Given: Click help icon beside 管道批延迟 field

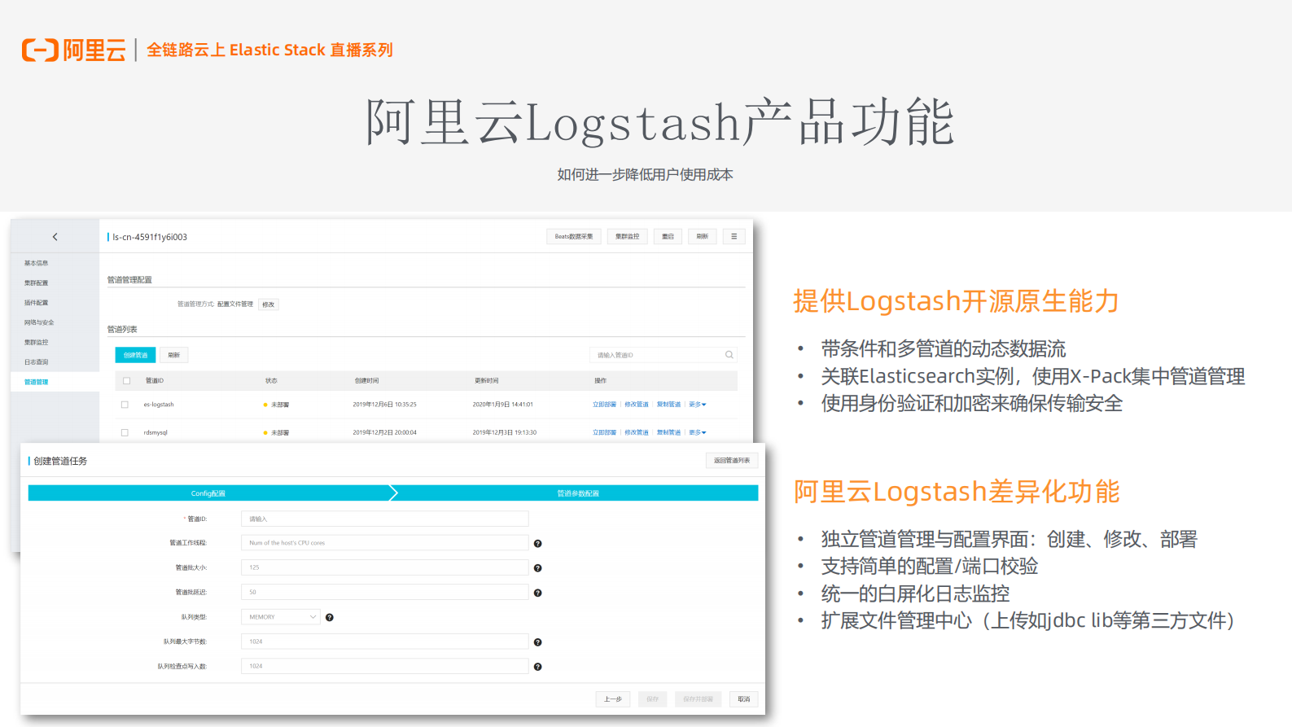Looking at the screenshot, I should [x=537, y=593].
